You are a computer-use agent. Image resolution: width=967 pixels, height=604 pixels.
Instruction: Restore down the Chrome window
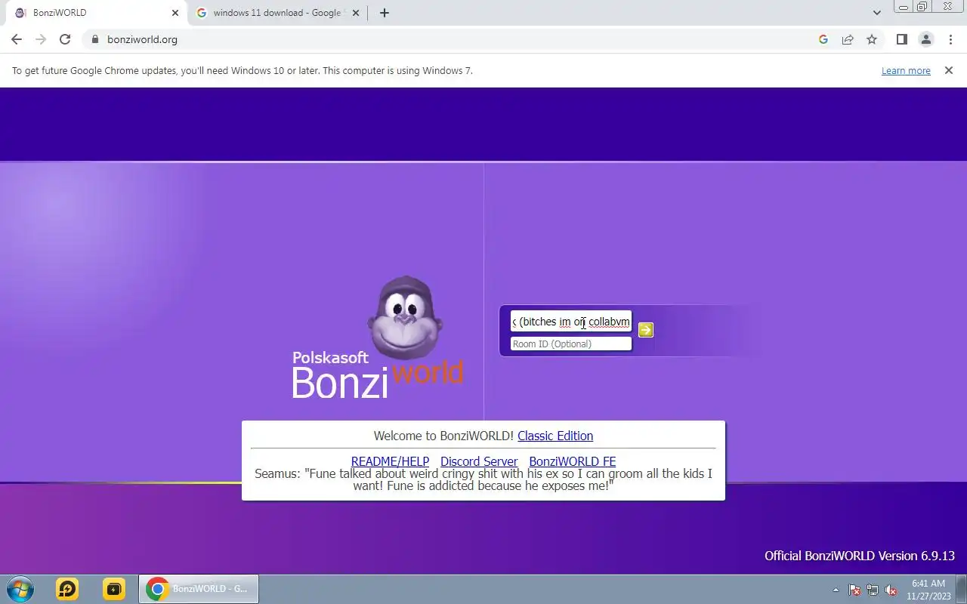(922, 7)
